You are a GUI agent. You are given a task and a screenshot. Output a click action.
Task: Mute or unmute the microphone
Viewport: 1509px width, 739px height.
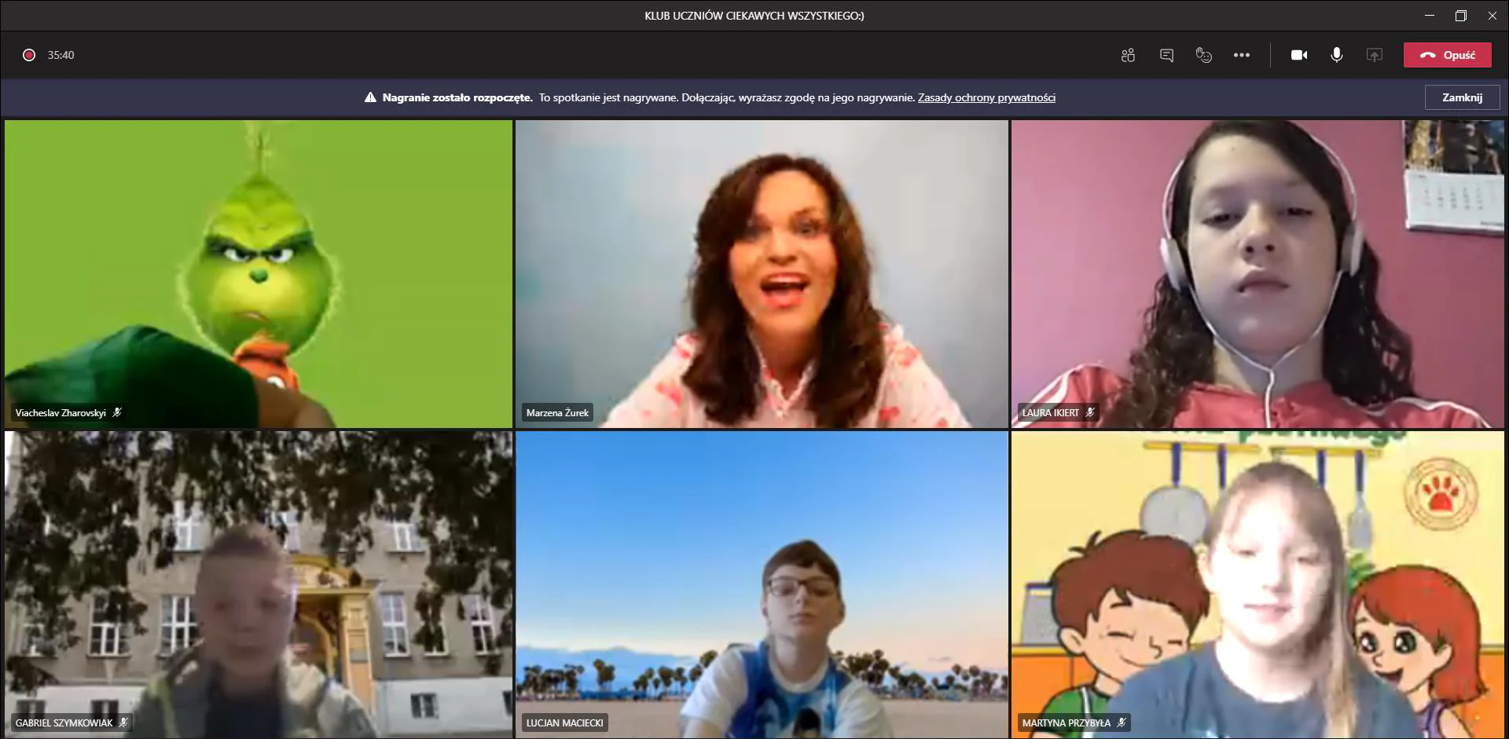tap(1336, 55)
